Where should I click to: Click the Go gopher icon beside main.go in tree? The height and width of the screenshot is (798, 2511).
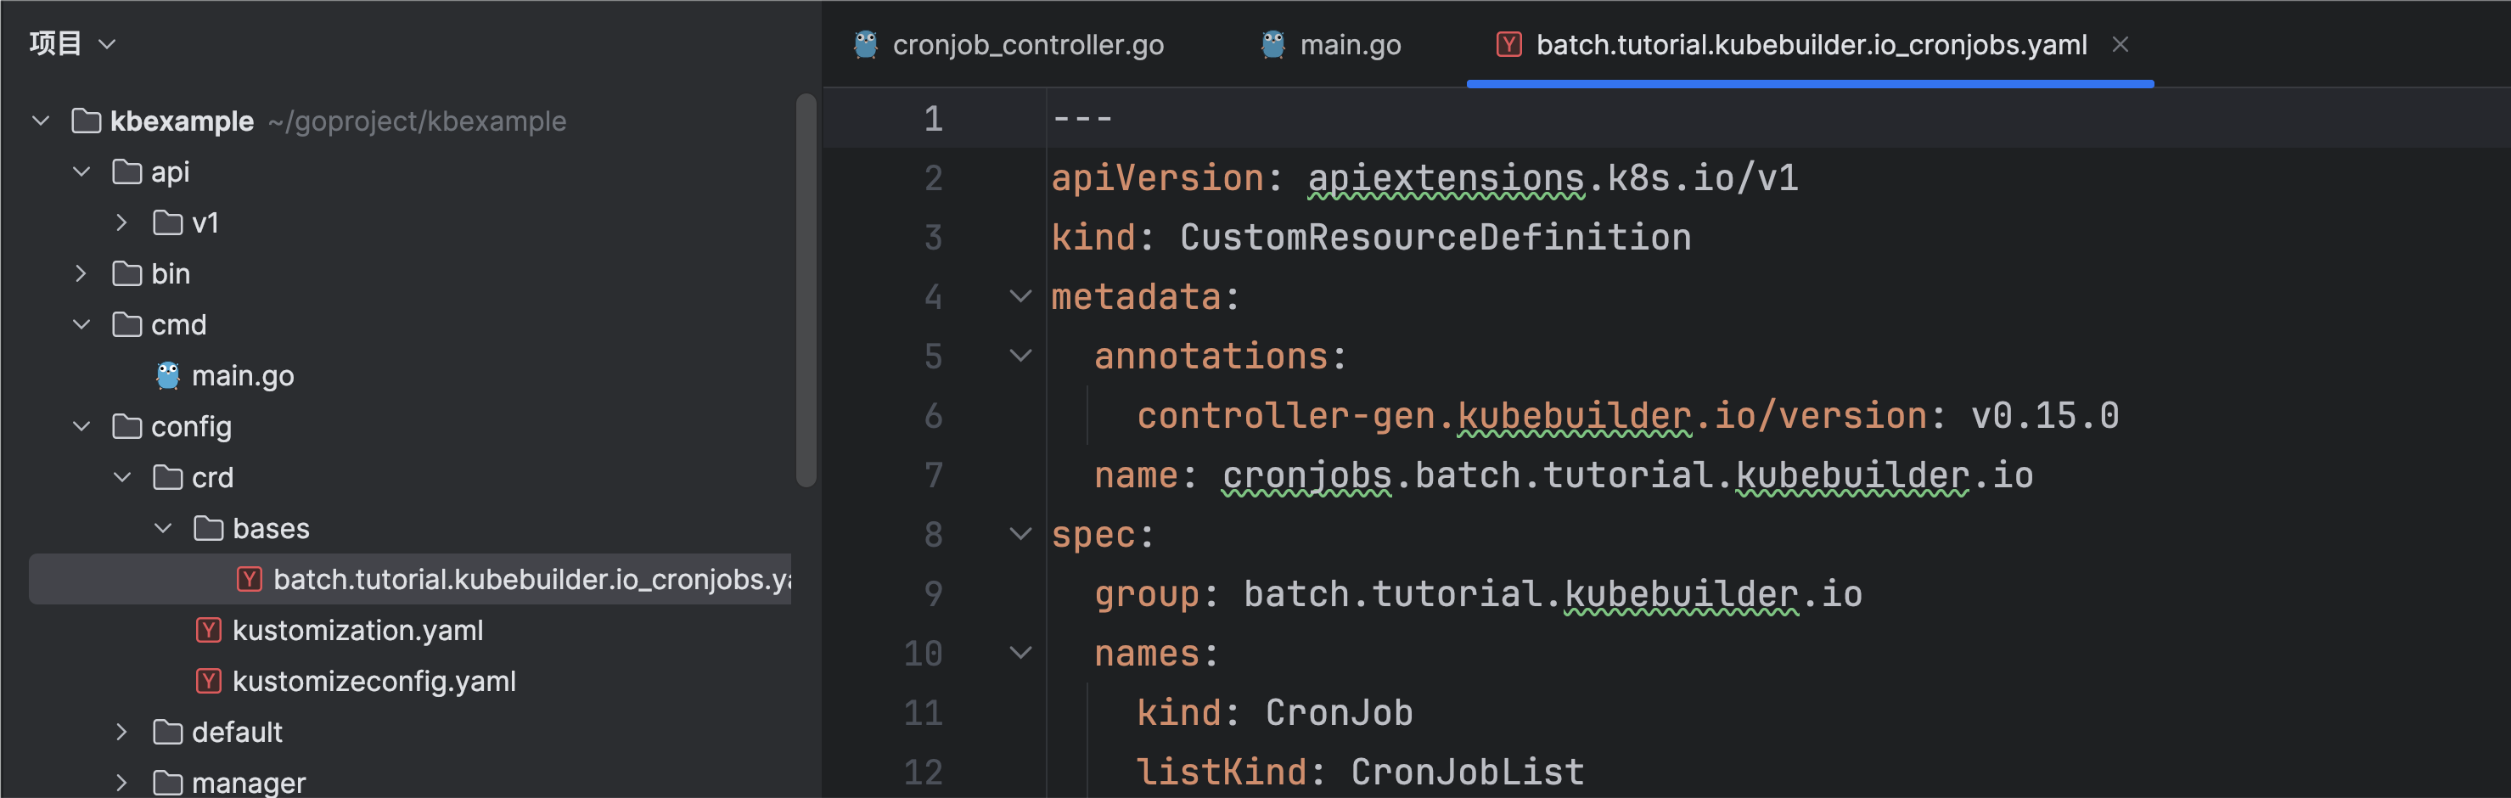point(168,375)
